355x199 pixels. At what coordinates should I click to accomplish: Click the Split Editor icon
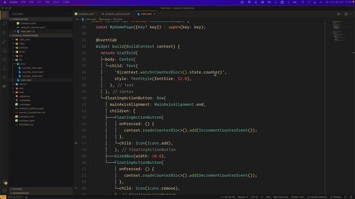(346, 14)
